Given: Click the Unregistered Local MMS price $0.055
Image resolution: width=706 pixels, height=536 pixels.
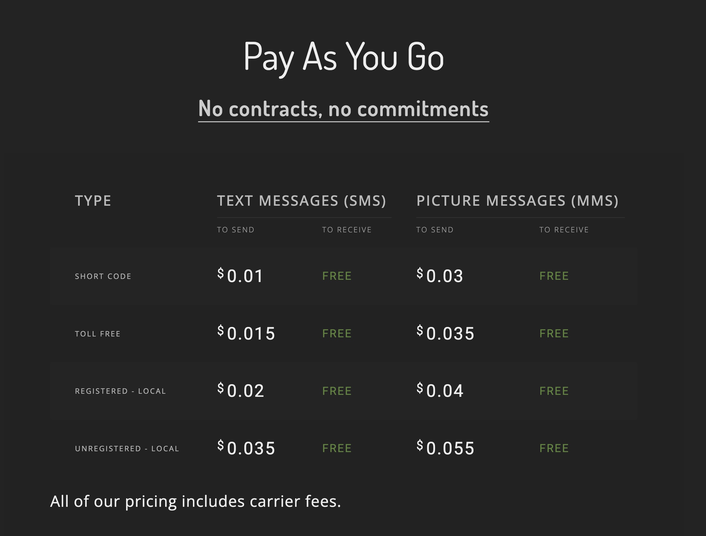Looking at the screenshot, I should tap(445, 448).
